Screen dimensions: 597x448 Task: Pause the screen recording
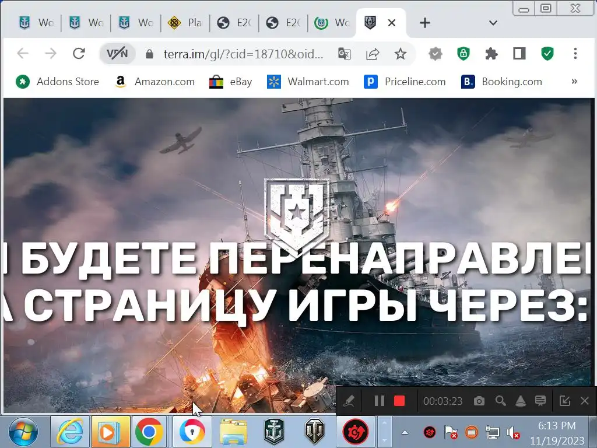coord(379,401)
